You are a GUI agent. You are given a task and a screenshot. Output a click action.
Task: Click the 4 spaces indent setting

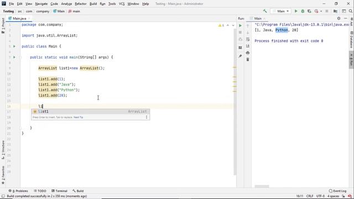click(333, 196)
